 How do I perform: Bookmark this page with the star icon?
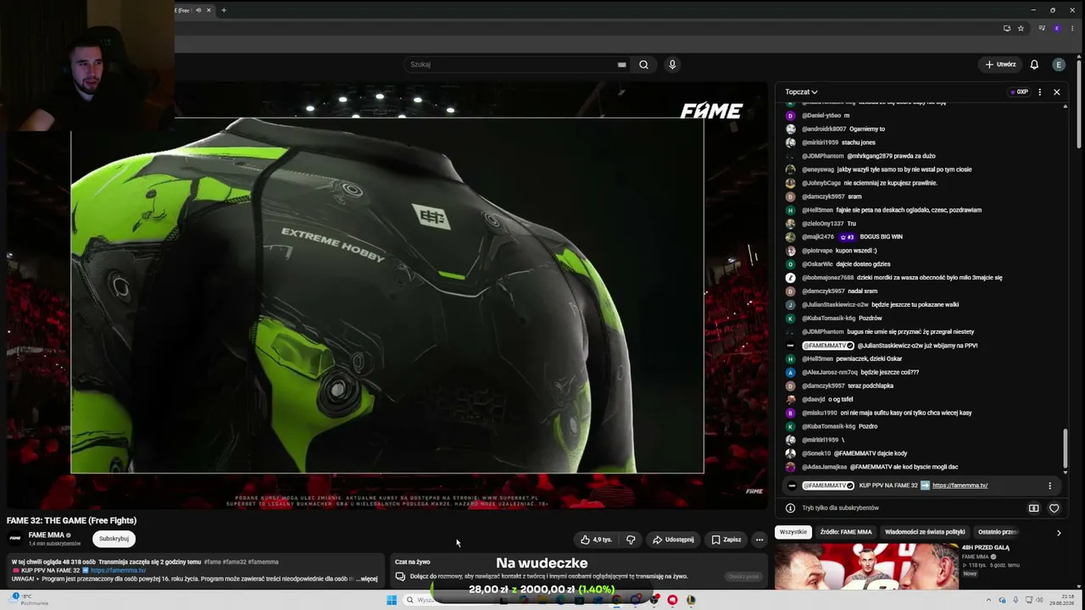pos(1021,28)
